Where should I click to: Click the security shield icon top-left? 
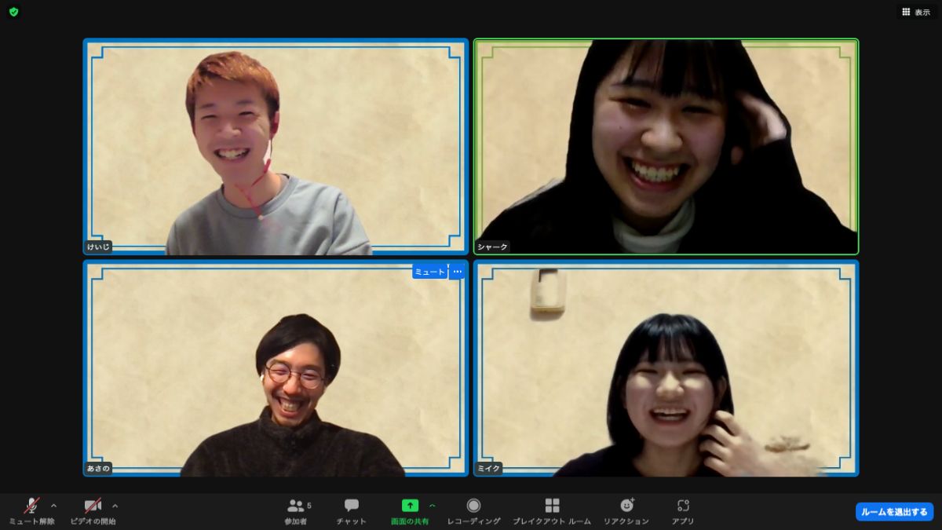click(13, 12)
